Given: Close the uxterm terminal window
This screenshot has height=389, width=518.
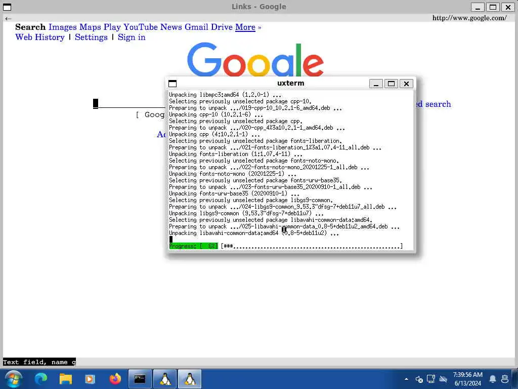Looking at the screenshot, I should pos(406,84).
